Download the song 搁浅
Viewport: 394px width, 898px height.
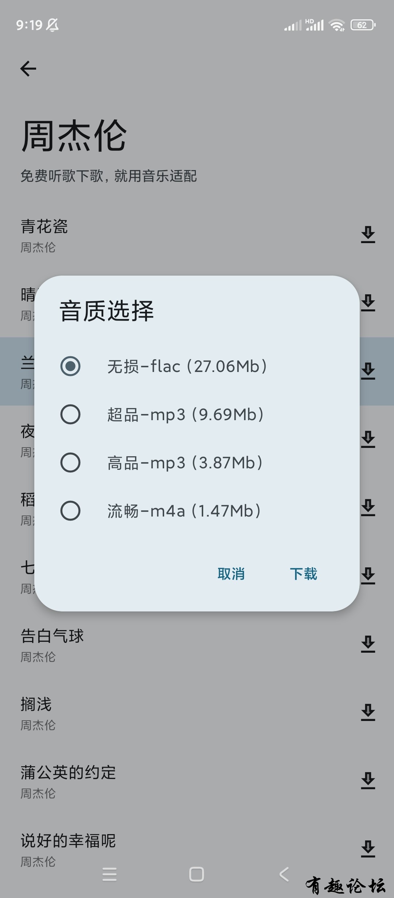[368, 712]
